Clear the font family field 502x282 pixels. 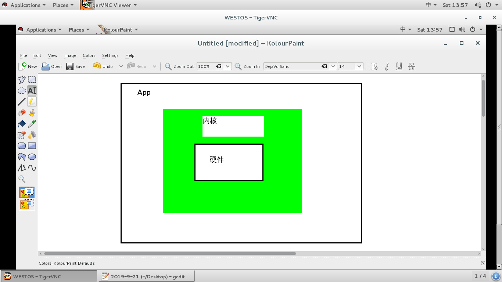(x=324, y=66)
